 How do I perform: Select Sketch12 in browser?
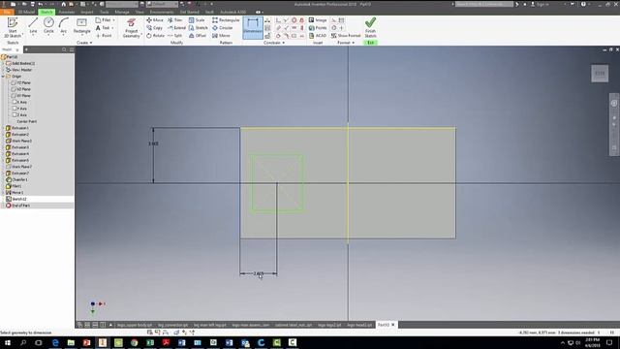[x=16, y=199]
